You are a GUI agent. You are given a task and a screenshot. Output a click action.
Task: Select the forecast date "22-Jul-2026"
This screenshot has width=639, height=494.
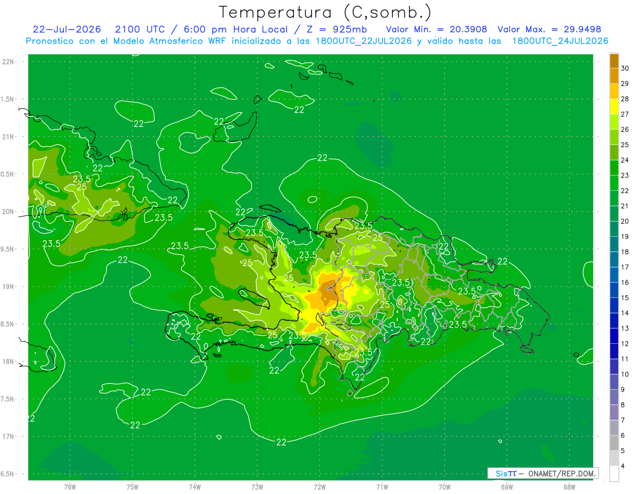coord(67,29)
